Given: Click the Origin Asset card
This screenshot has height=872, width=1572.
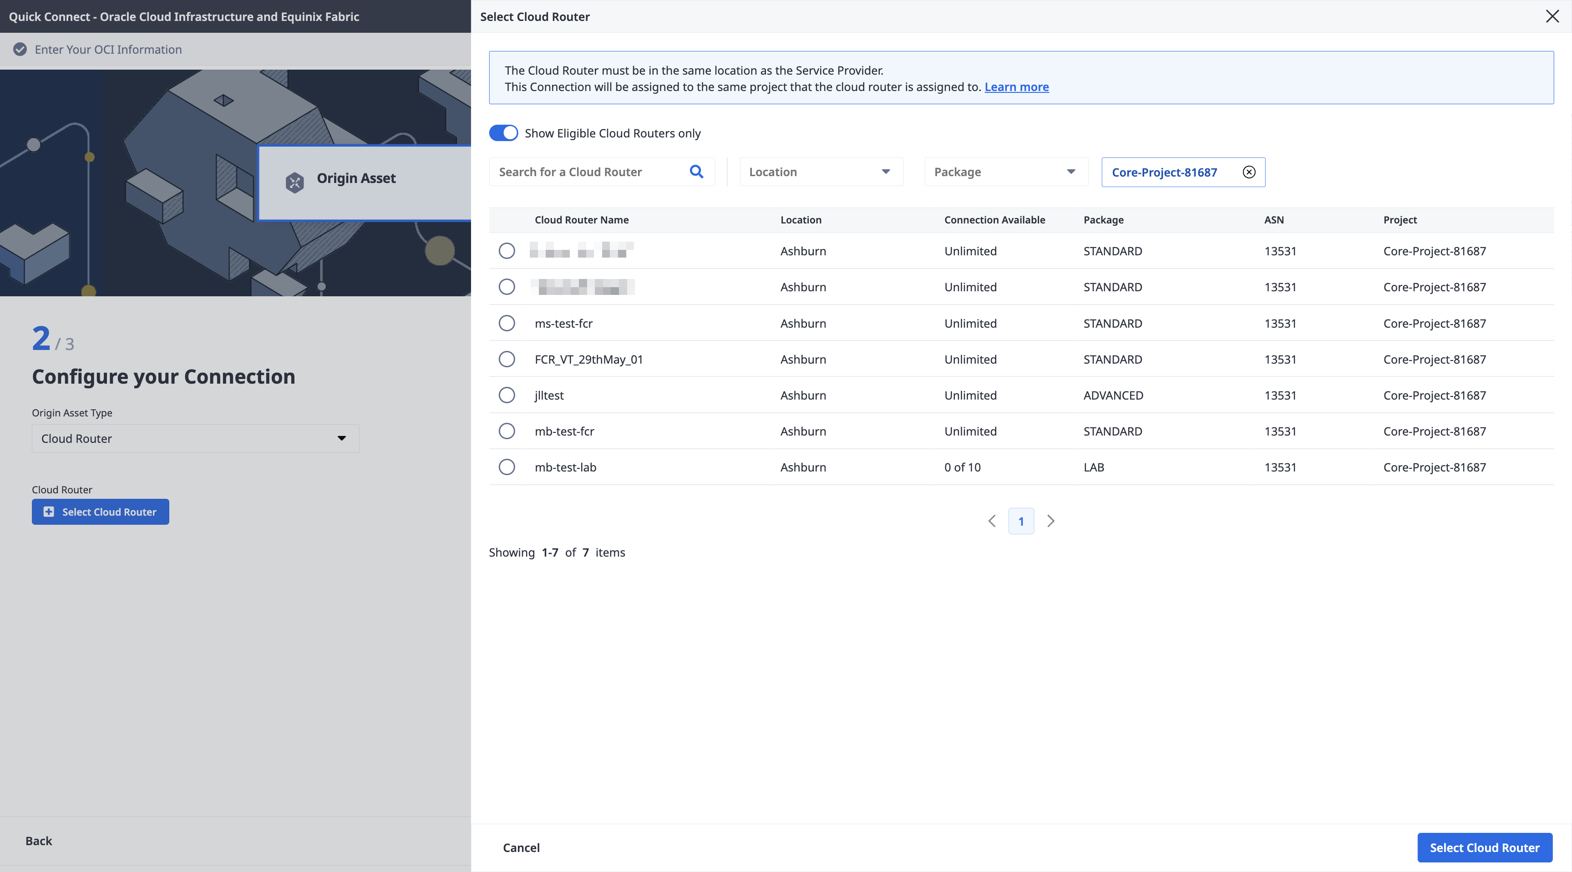Looking at the screenshot, I should [365, 183].
